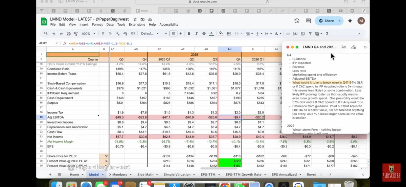This screenshot has width=406, height=187.
Task: Click the insert comment icon in the toolbar
Action: 295,34
